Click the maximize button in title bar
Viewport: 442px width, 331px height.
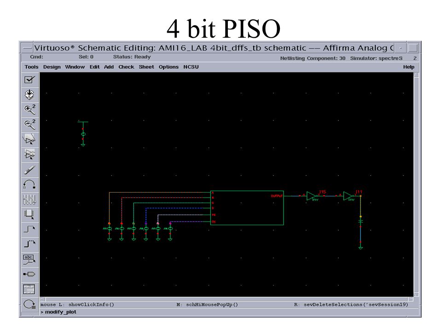click(413, 48)
